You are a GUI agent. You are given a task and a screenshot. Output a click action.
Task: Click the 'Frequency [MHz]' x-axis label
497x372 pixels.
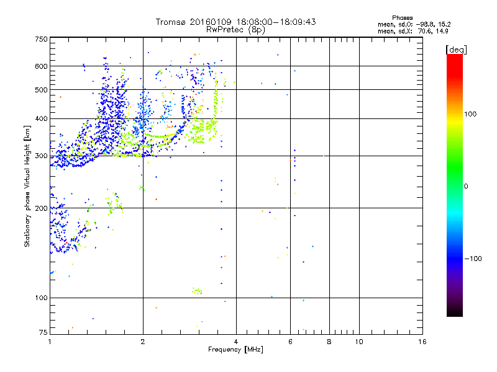pos(235,349)
